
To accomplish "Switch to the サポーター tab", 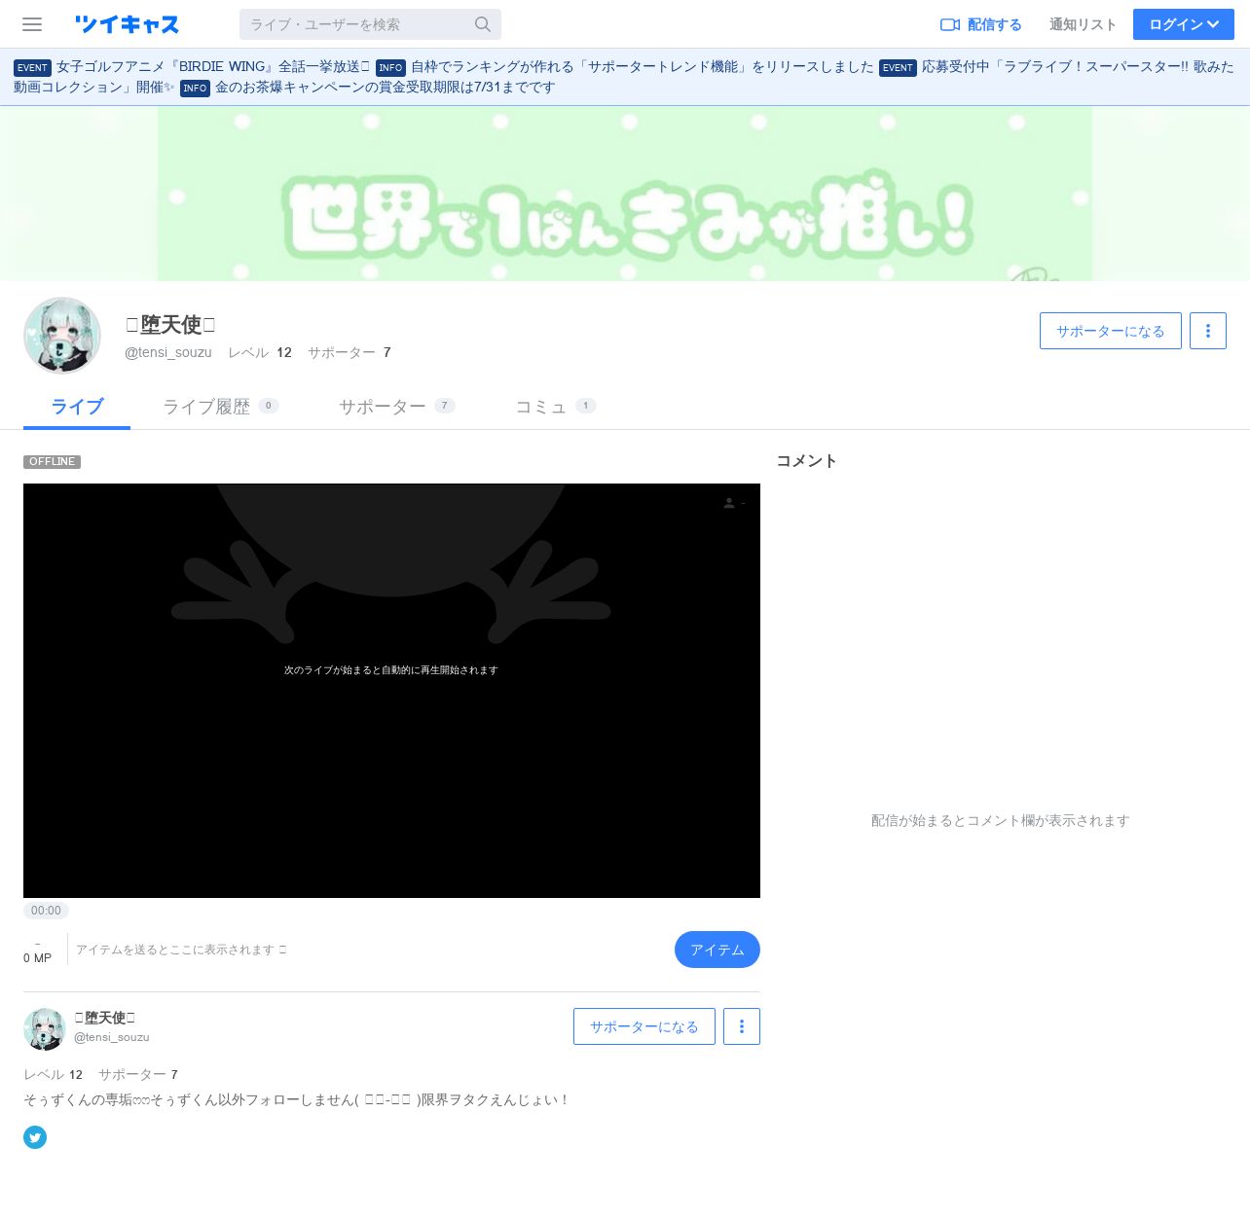I will click(397, 407).
